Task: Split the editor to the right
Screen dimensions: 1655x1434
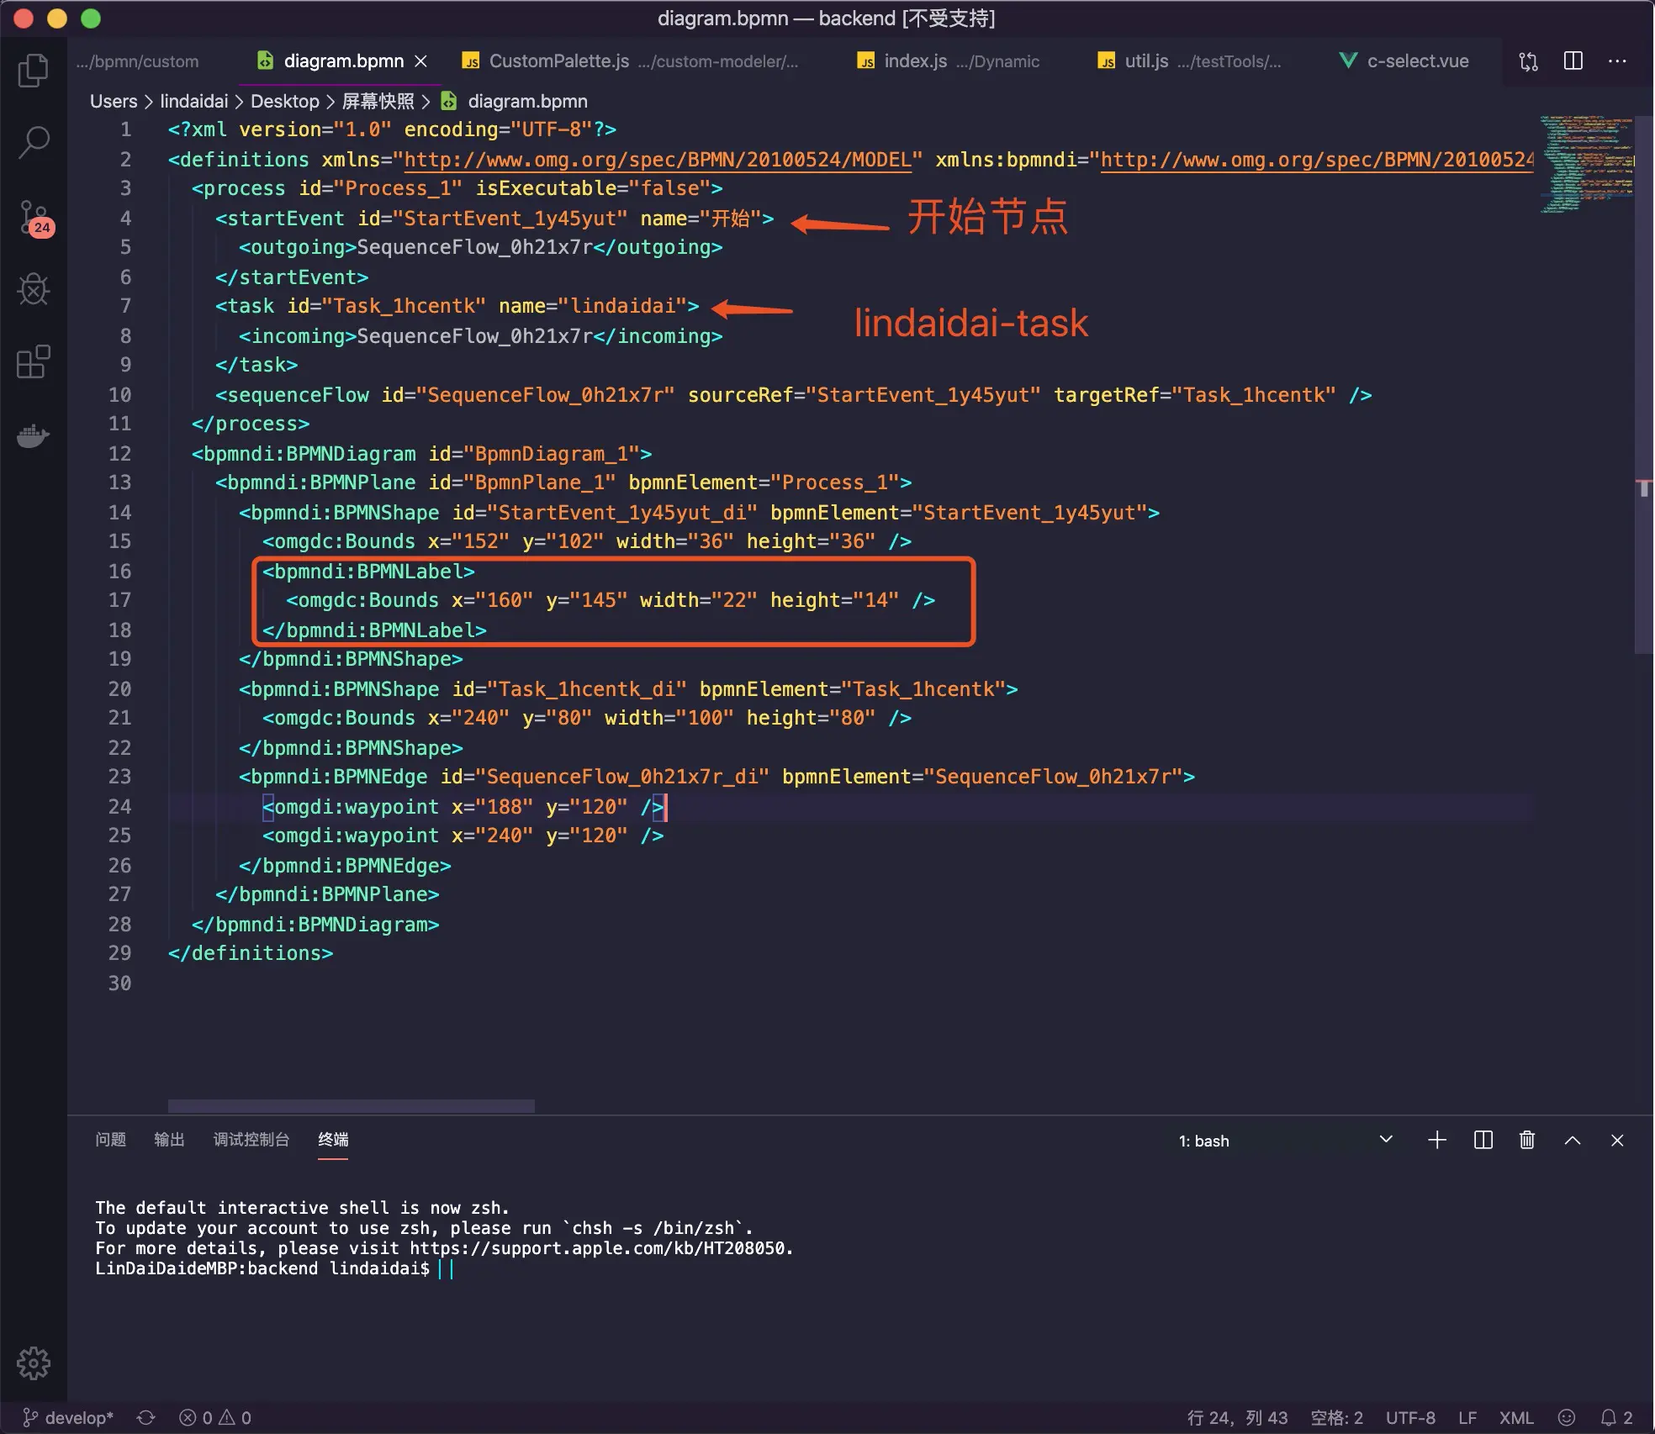Action: 1573,61
